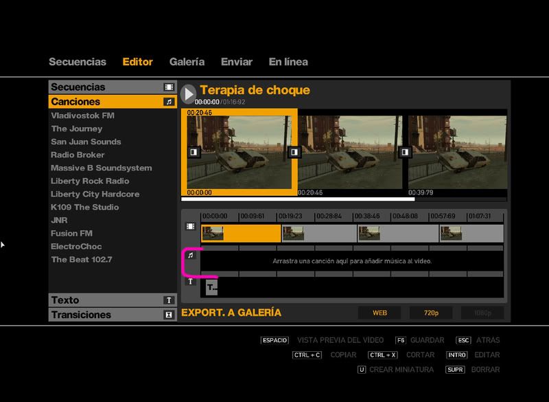Click the video track film icon in timeline
The height and width of the screenshot is (402, 549).
coord(191,226)
